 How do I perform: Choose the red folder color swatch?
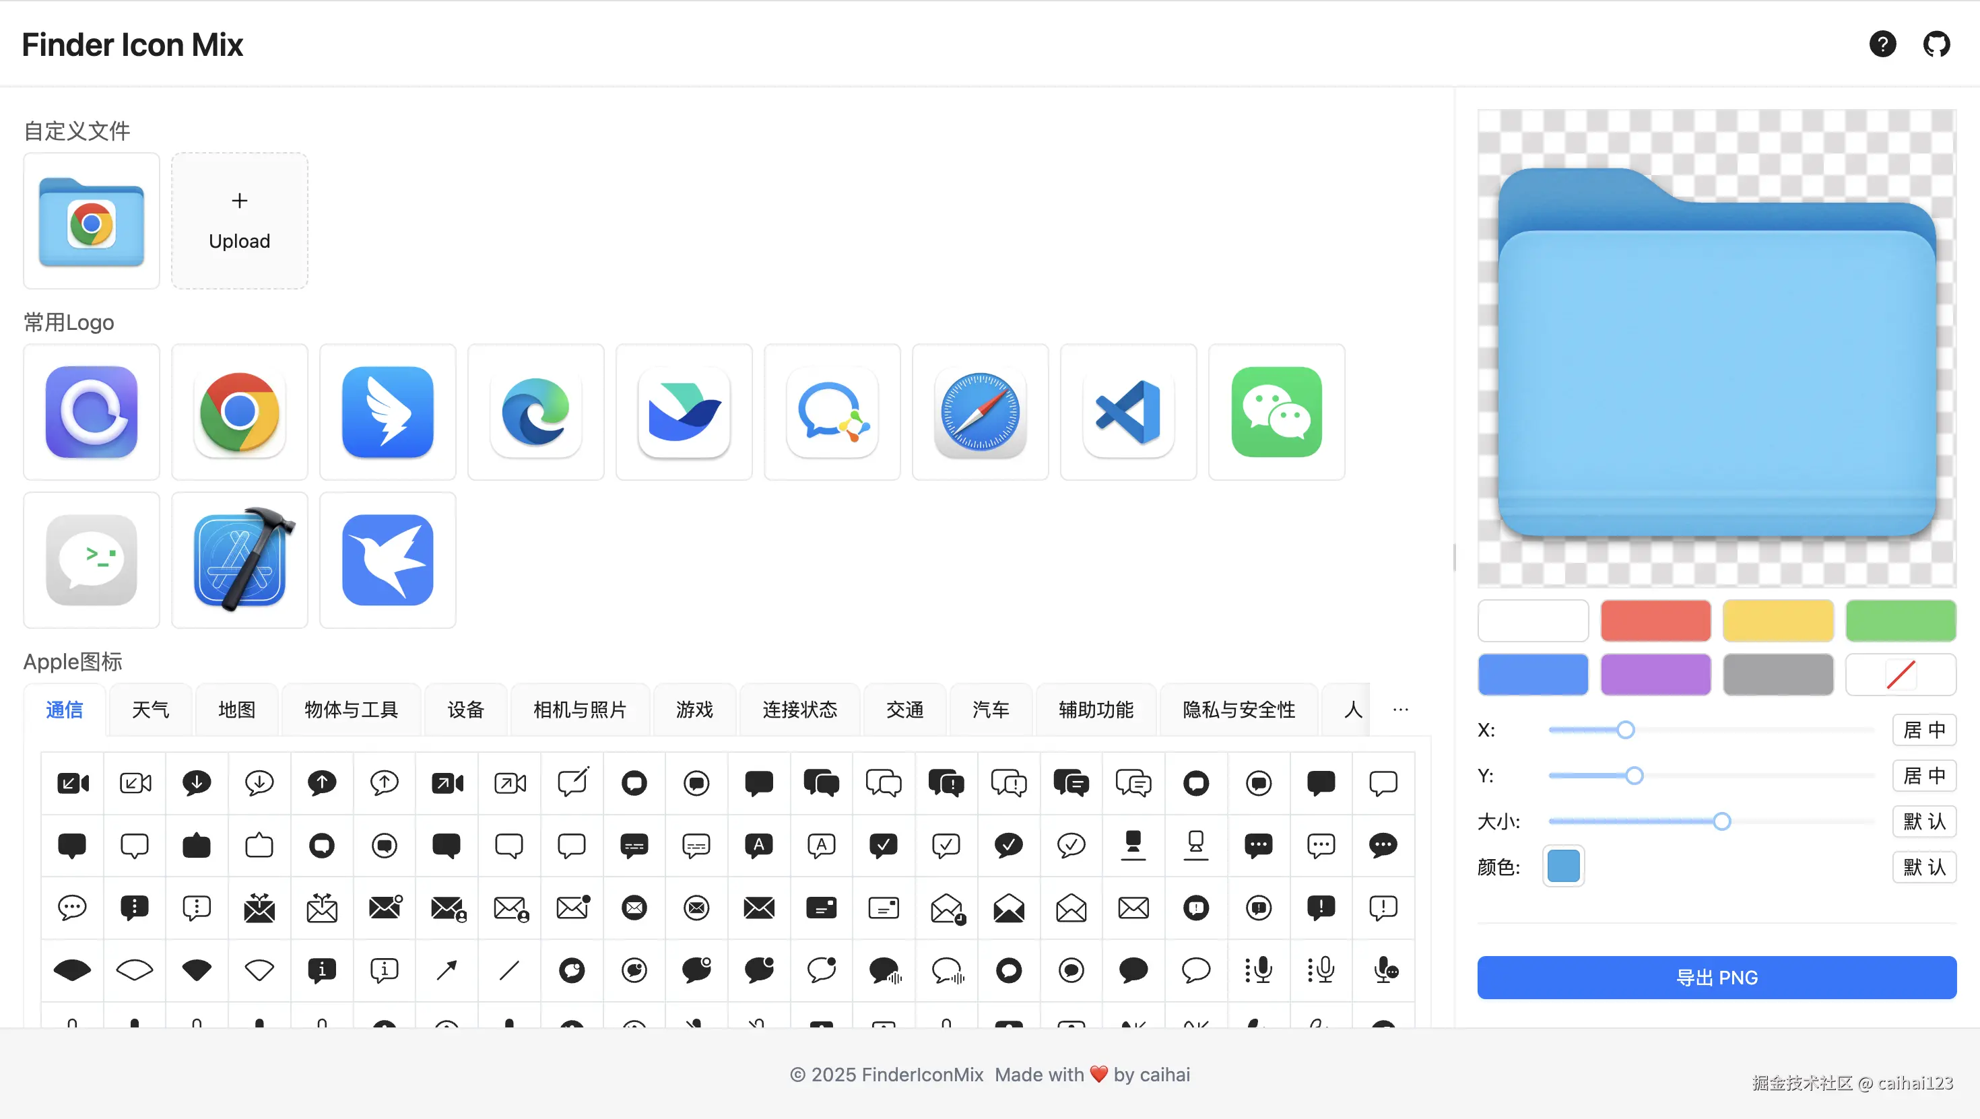(1655, 621)
